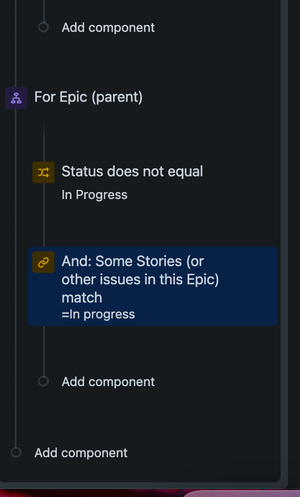
Task: Click the 'In Progress' status value text
Action: (x=94, y=194)
